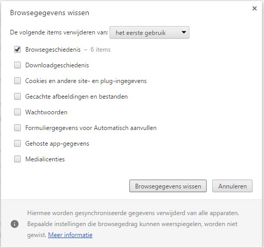
Task: Click the '6 items' count text
Action: pos(101,50)
